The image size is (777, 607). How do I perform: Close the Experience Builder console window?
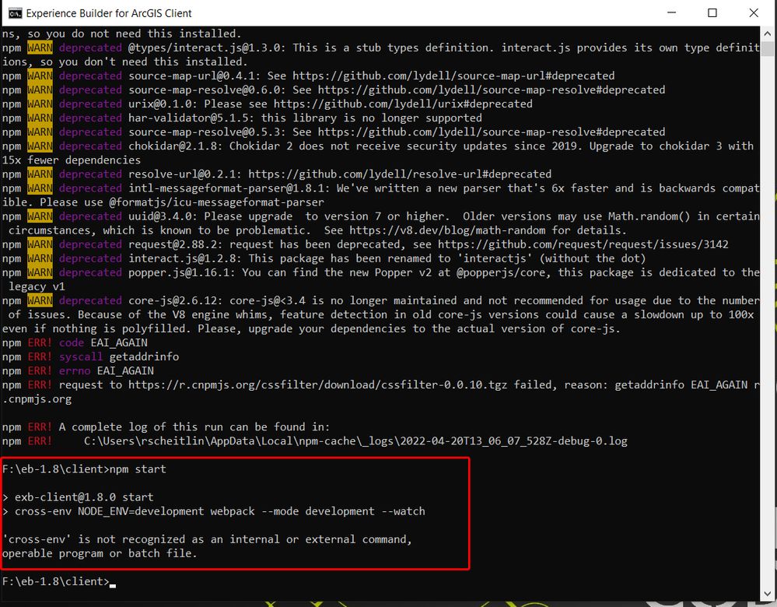pyautogui.click(x=754, y=13)
